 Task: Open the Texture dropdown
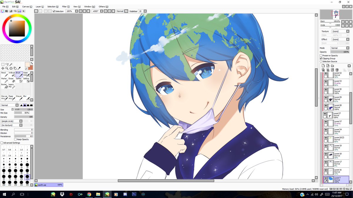tap(348, 31)
